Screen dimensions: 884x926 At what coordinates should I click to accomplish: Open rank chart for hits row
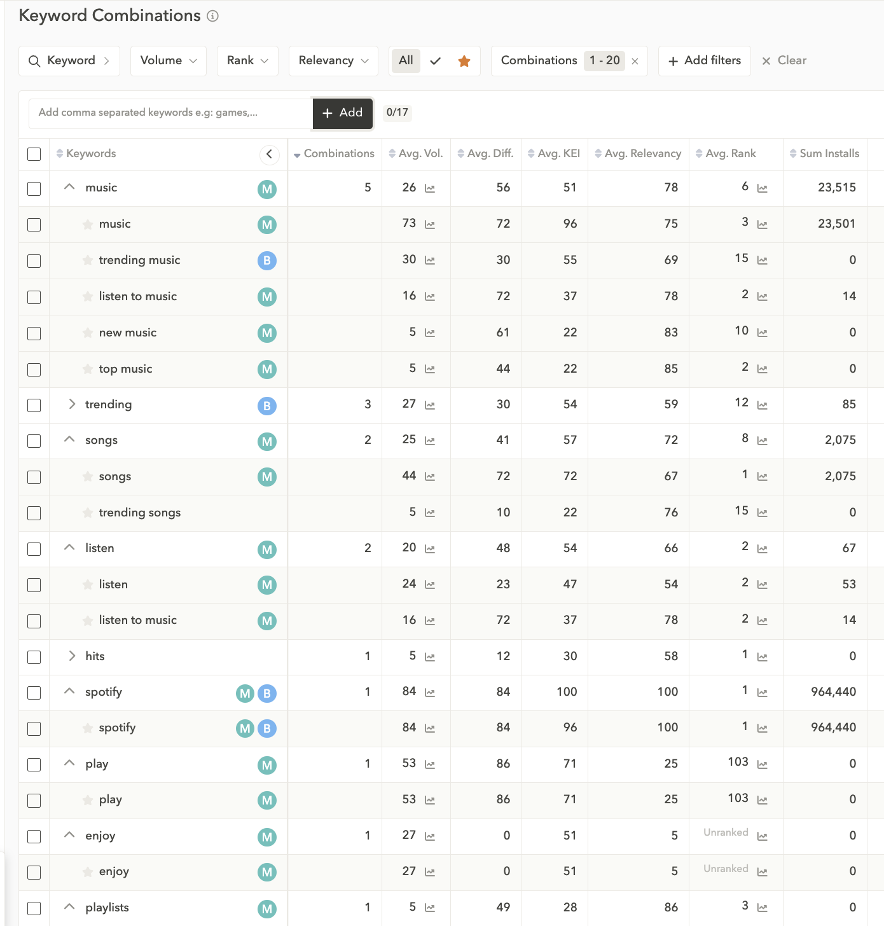(x=763, y=657)
